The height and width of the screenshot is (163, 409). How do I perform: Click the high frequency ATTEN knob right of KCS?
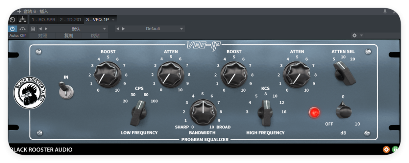(x=297, y=75)
